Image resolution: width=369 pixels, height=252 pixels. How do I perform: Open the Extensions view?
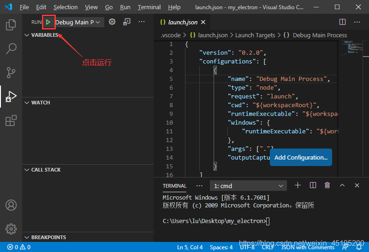[x=11, y=120]
